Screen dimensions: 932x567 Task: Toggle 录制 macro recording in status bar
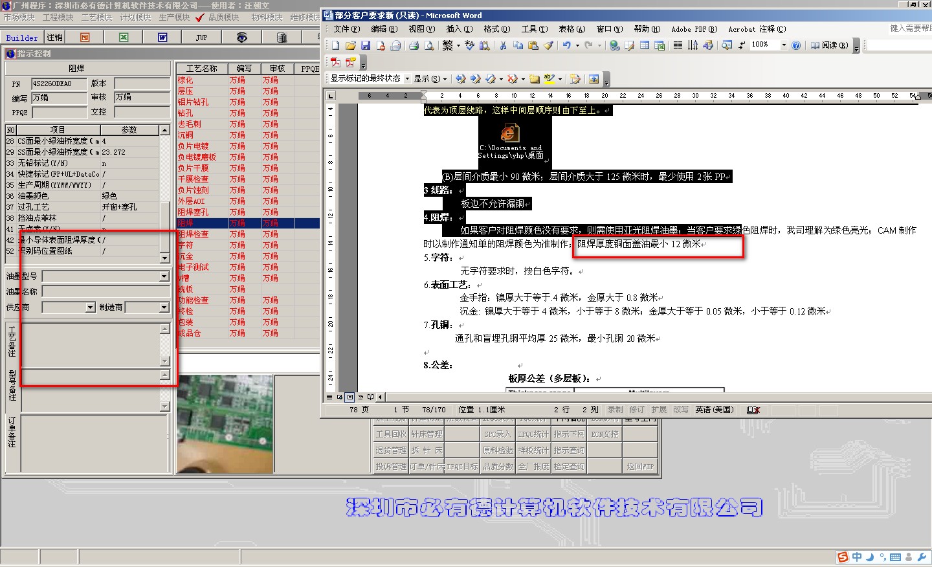[615, 410]
